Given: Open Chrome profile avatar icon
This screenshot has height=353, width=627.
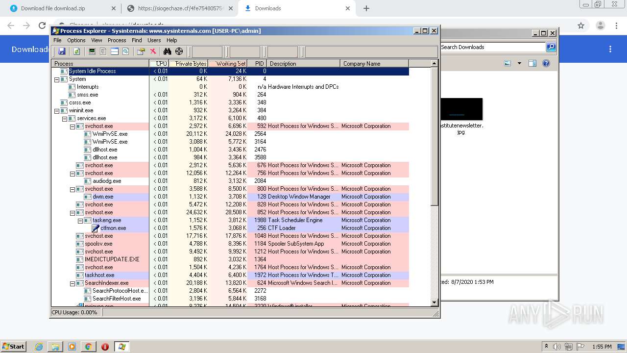Looking at the screenshot, I should [x=601, y=25].
